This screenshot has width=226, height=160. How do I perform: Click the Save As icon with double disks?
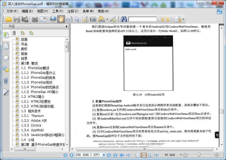25,19
